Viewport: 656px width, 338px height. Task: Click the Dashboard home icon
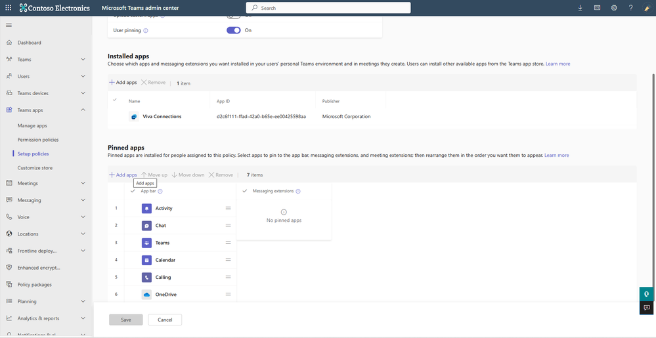coord(9,42)
